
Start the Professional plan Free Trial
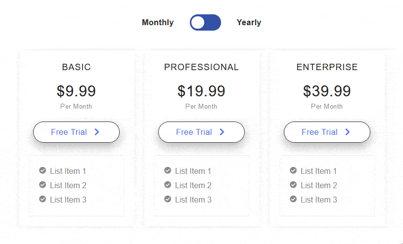coord(201,132)
